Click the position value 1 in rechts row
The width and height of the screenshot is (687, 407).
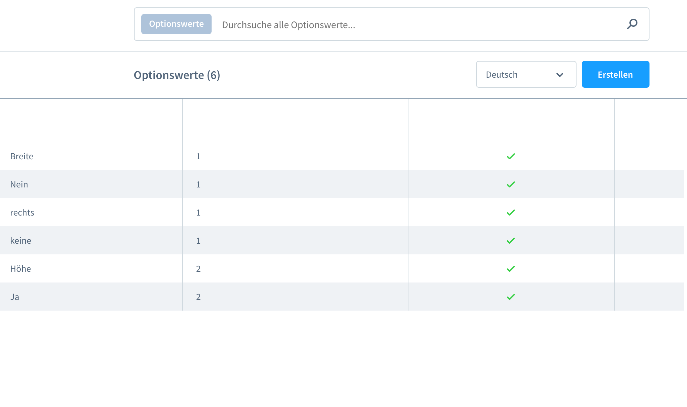pos(199,213)
